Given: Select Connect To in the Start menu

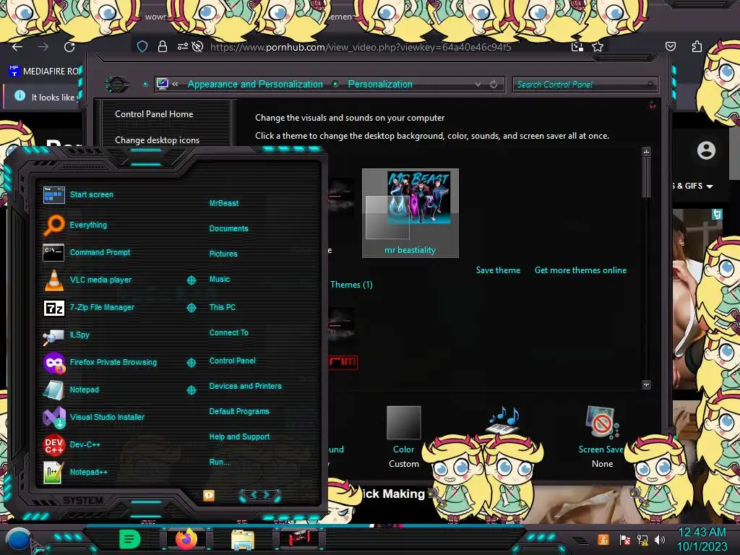Looking at the screenshot, I should click(x=229, y=332).
